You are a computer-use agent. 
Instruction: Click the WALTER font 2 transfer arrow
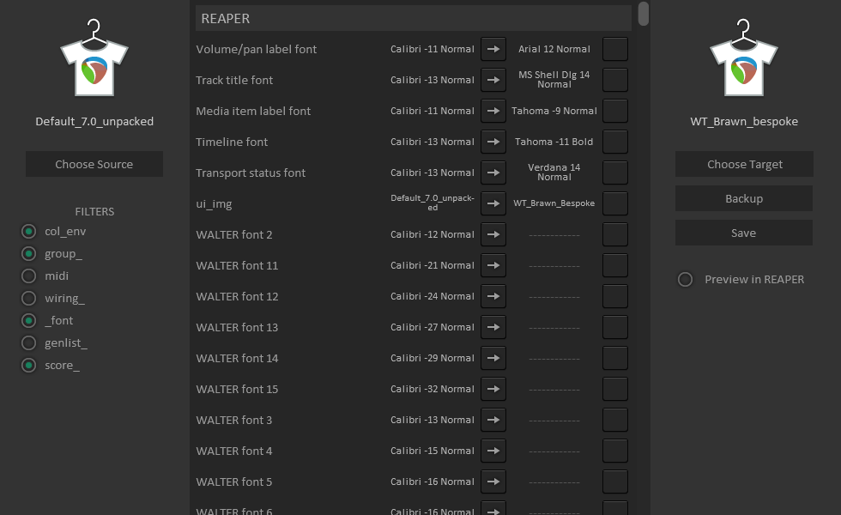(x=493, y=234)
